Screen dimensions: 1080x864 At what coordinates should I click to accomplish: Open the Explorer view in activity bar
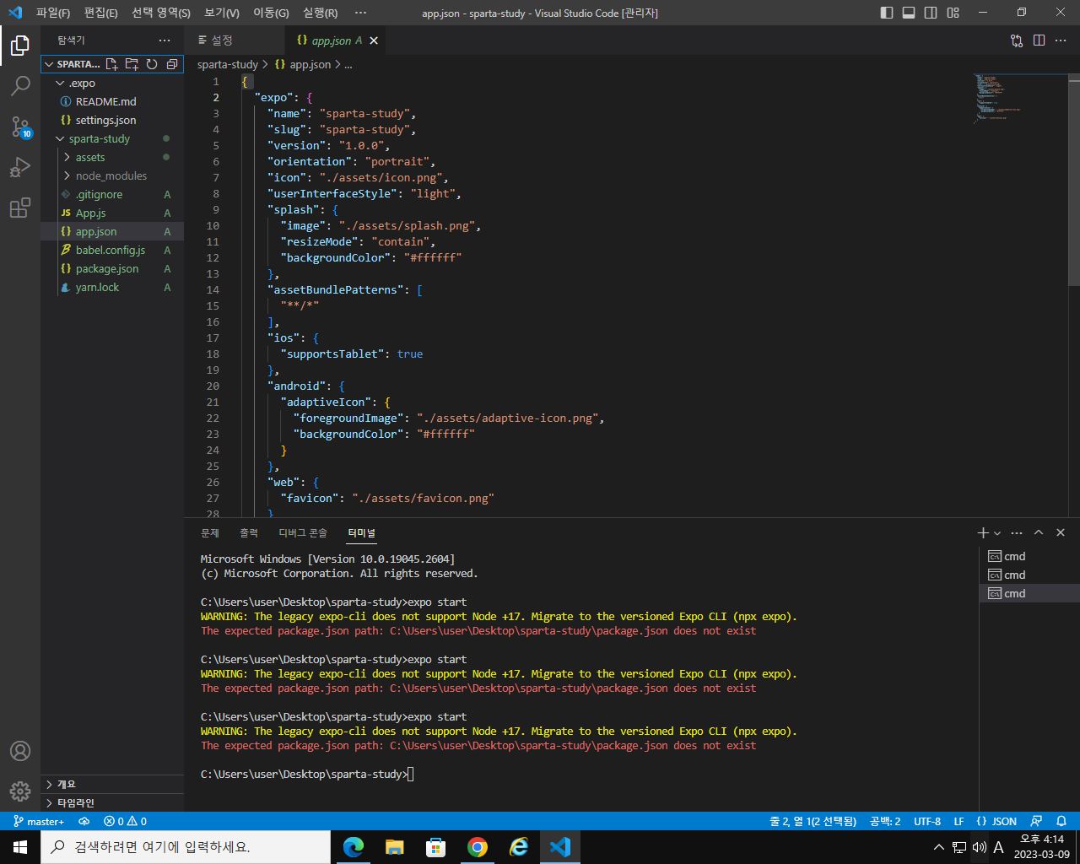20,46
